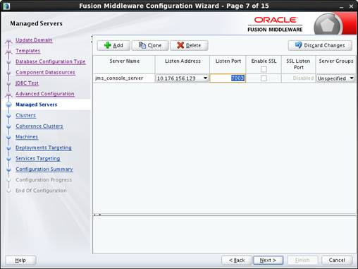
Task: Click the Back button
Action: pos(237,261)
